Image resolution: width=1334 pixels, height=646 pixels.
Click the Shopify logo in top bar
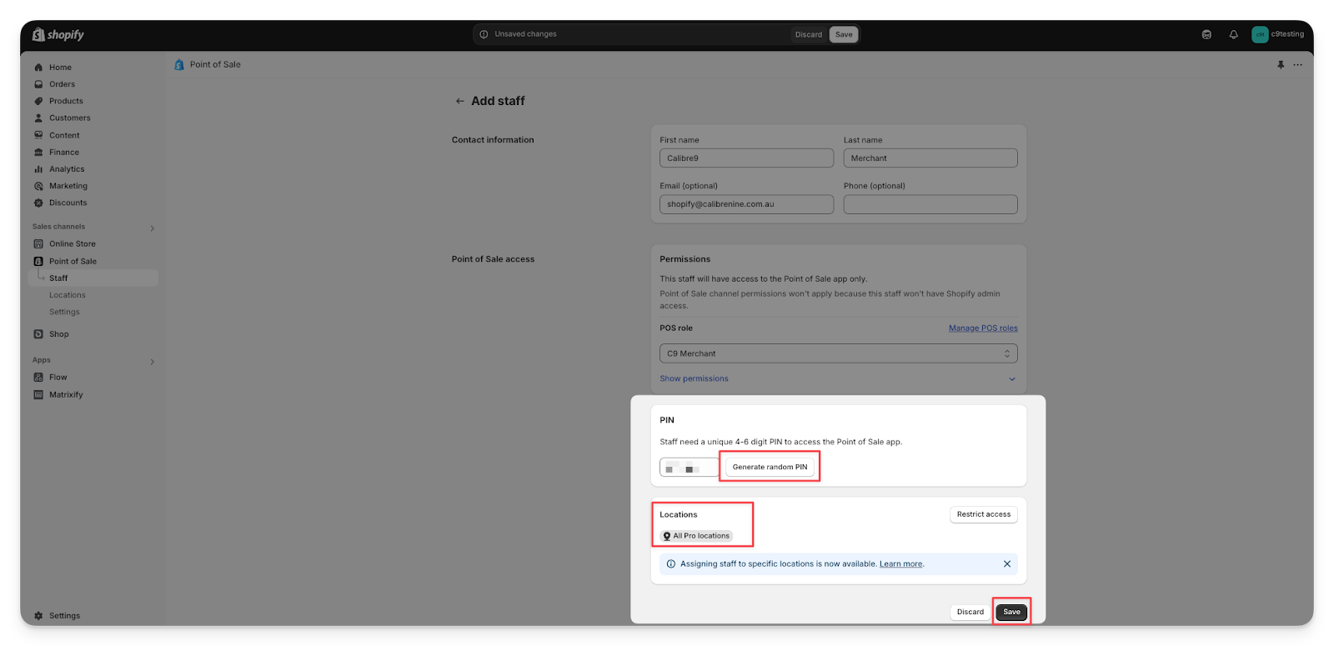[x=58, y=34]
